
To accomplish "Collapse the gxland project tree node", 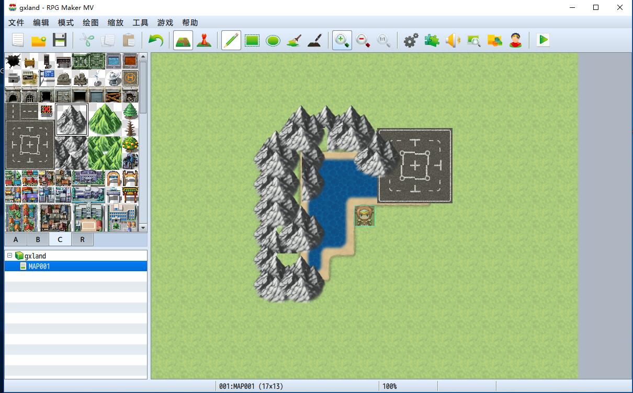I will tap(9, 256).
